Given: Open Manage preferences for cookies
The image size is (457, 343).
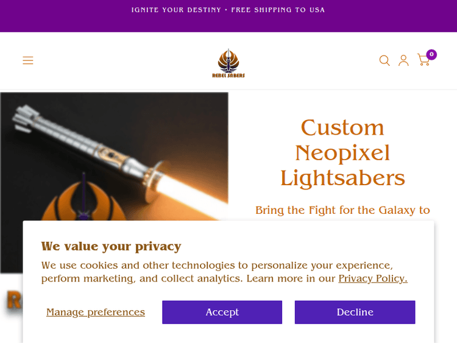Looking at the screenshot, I should pos(96,312).
